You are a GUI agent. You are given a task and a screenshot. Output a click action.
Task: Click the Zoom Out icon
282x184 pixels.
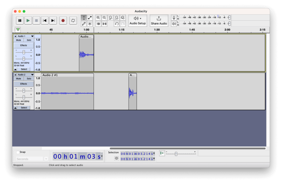104,18
